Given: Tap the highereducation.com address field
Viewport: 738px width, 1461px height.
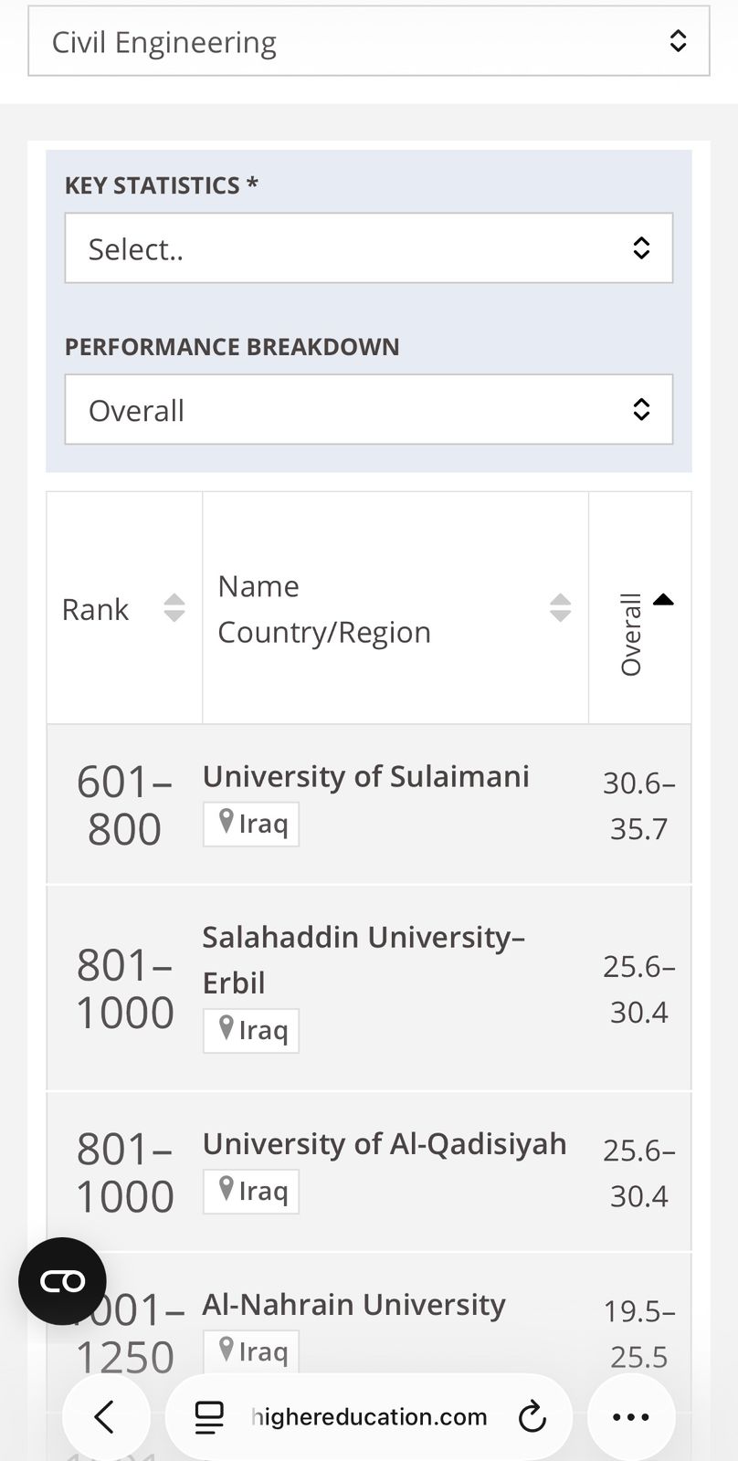Looking at the screenshot, I should pyautogui.click(x=369, y=1417).
